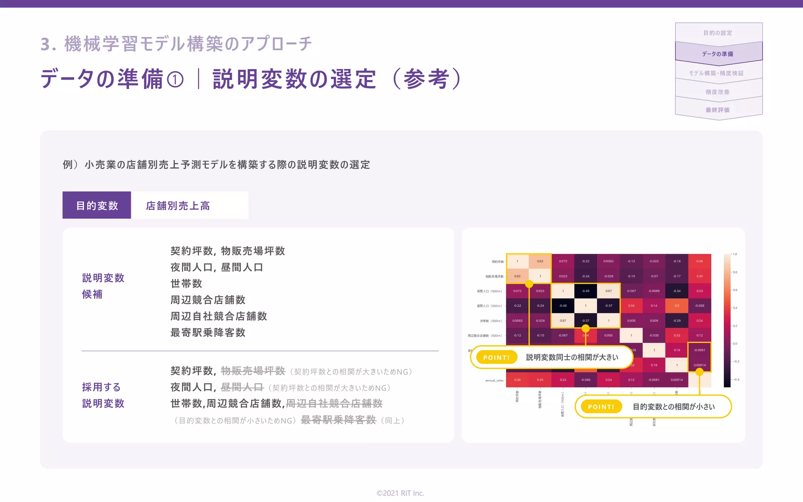Select the highlighted データの準備 step
Image resolution: width=803 pixels, height=502 pixels.
(x=718, y=54)
